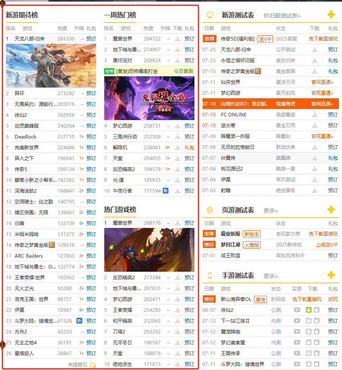Image resolution: width=342 pixels, height=370 pixels.
Task: Open the 鬼服爆金套 promotional banner image
Action: pyautogui.click(x=149, y=98)
